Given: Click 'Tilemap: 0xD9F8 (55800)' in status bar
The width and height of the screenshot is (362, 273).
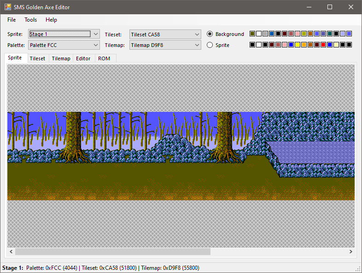Looking at the screenshot, I should tap(170, 268).
